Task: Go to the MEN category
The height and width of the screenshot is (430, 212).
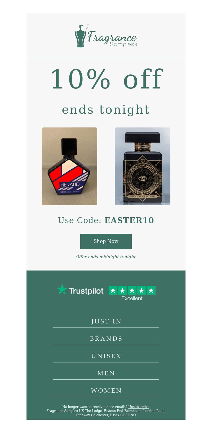Action: (106, 373)
